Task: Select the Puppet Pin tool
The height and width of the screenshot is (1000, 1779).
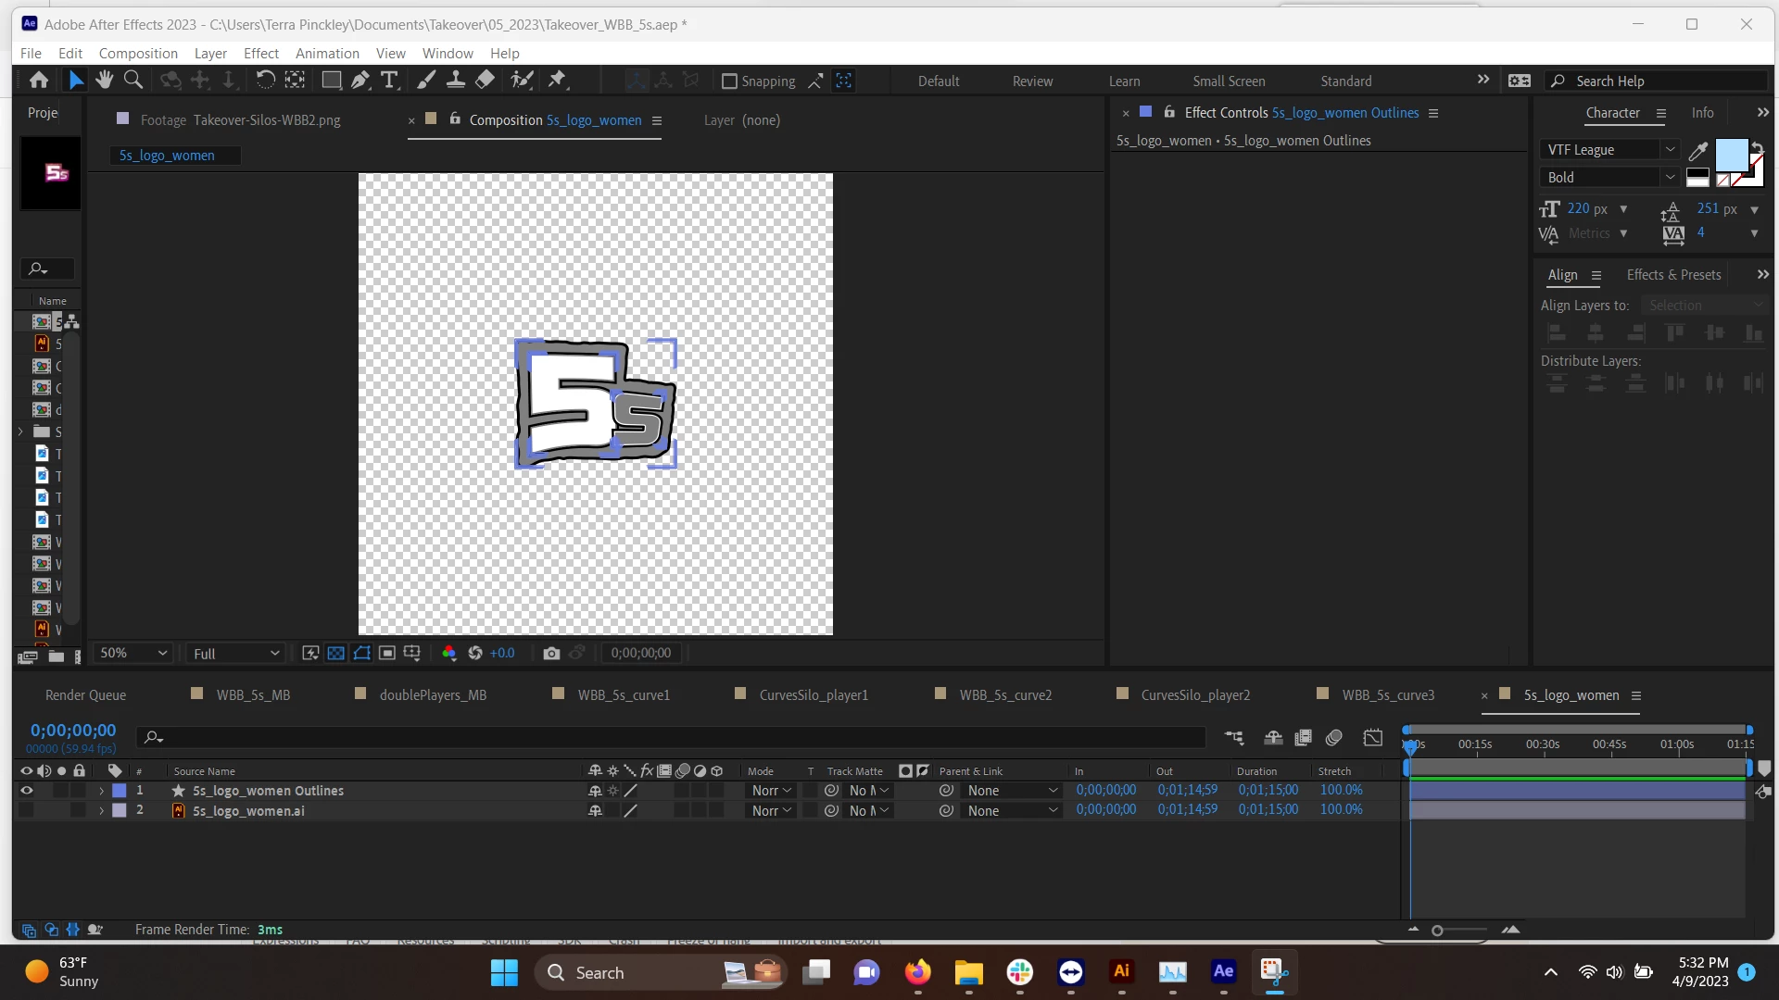Action: click(557, 81)
